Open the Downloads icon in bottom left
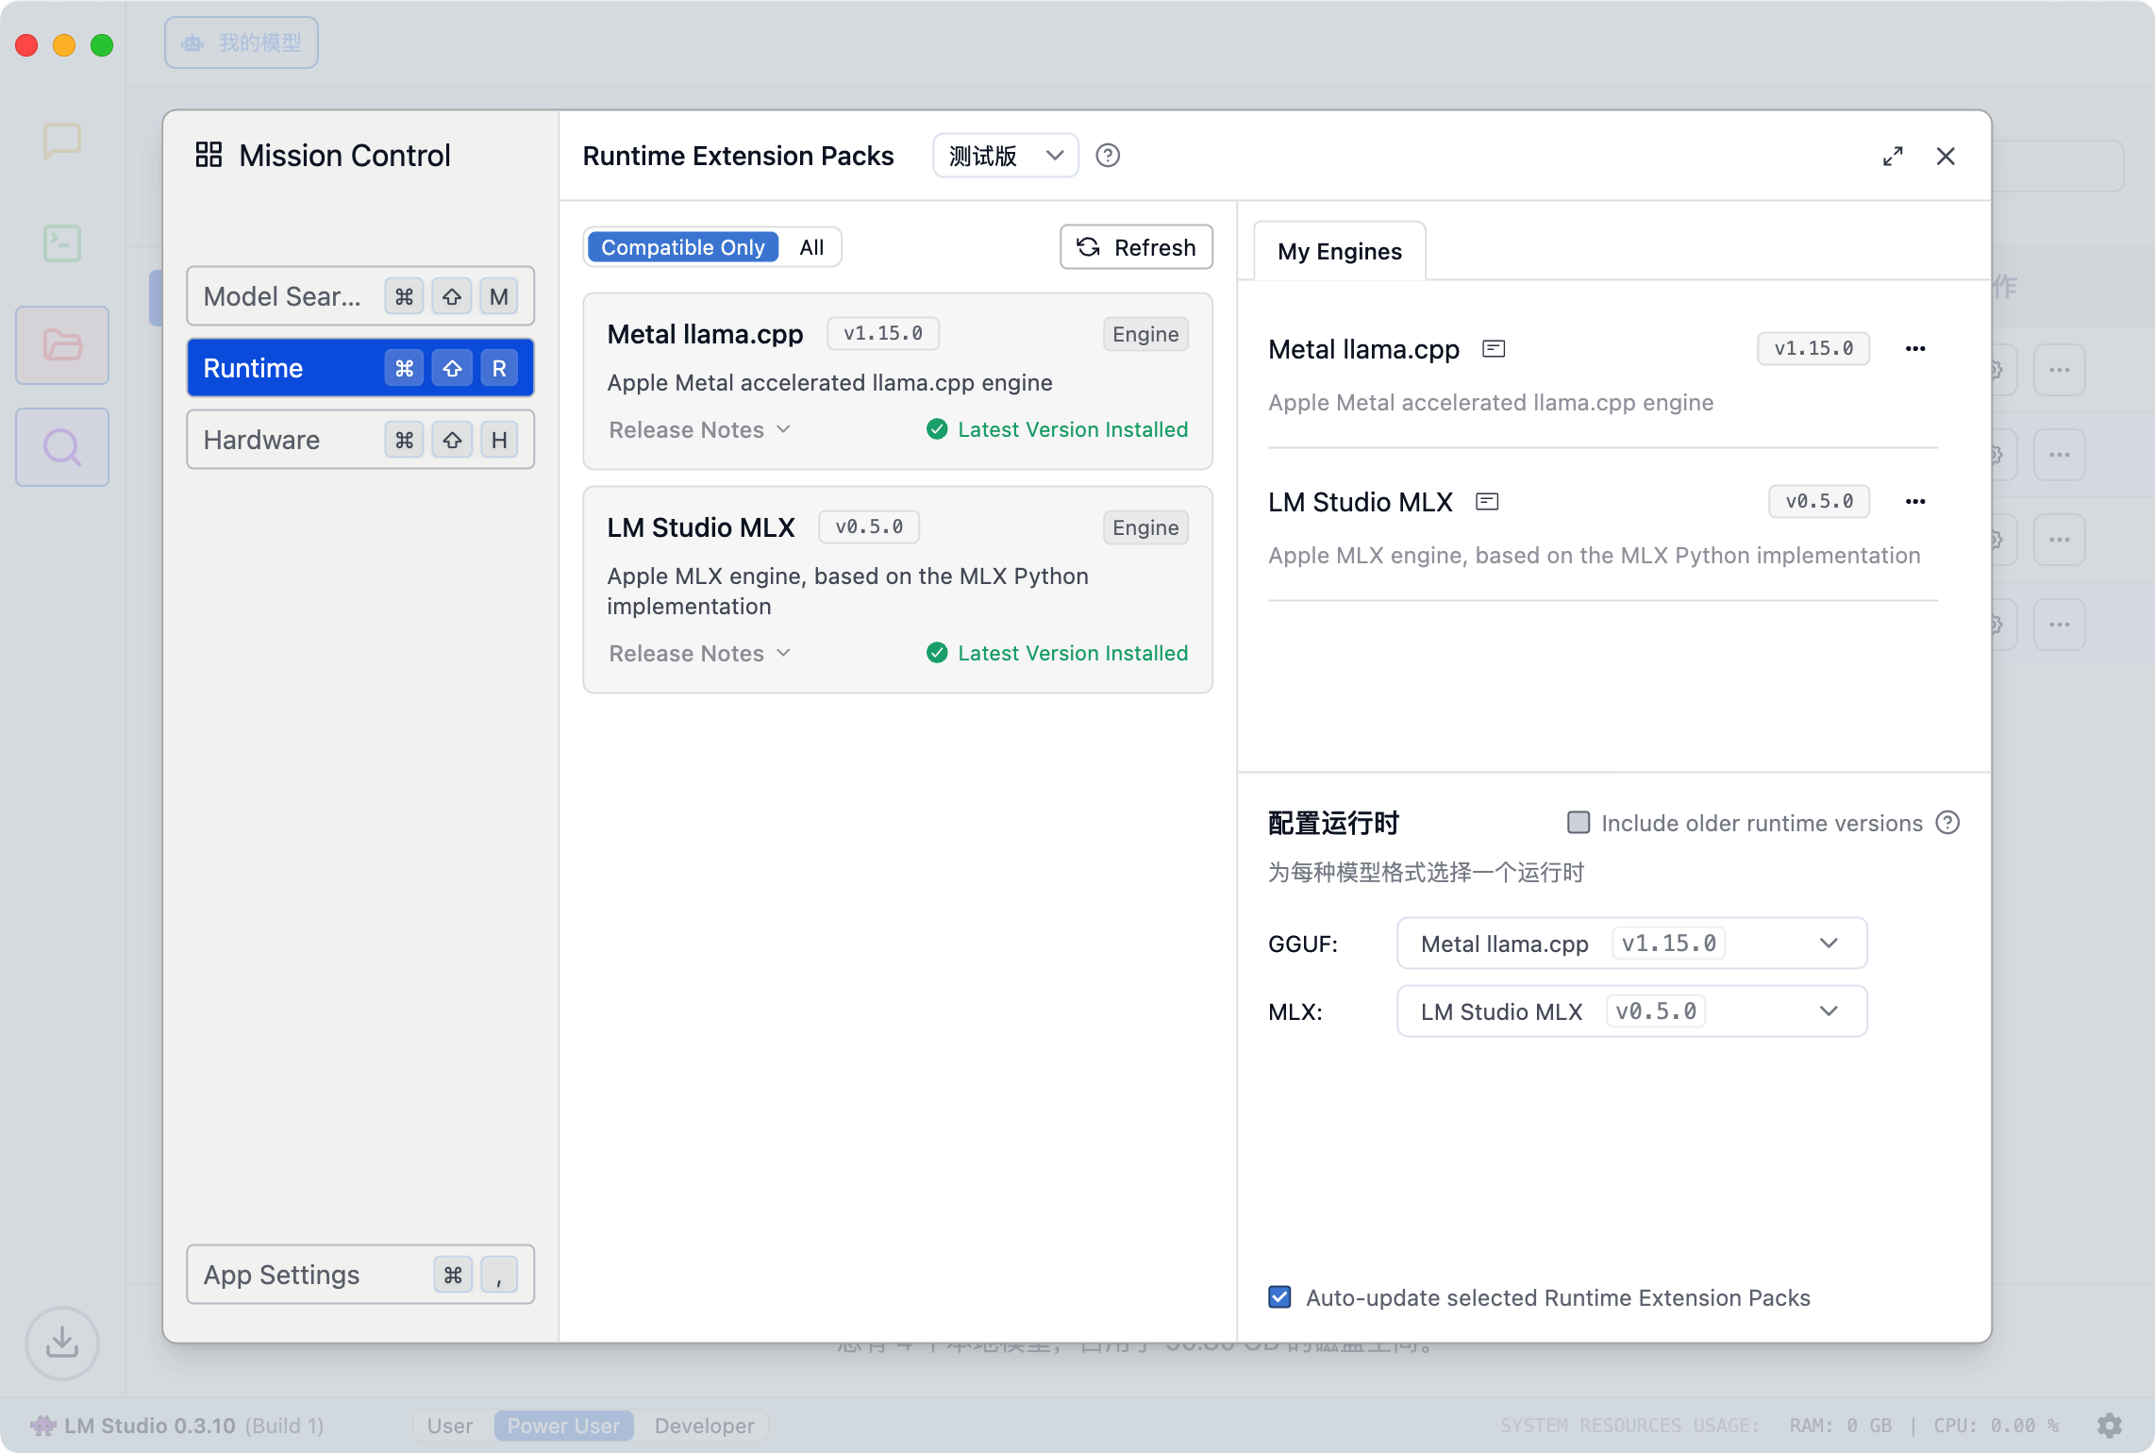The height and width of the screenshot is (1453, 2155). pyautogui.click(x=62, y=1342)
